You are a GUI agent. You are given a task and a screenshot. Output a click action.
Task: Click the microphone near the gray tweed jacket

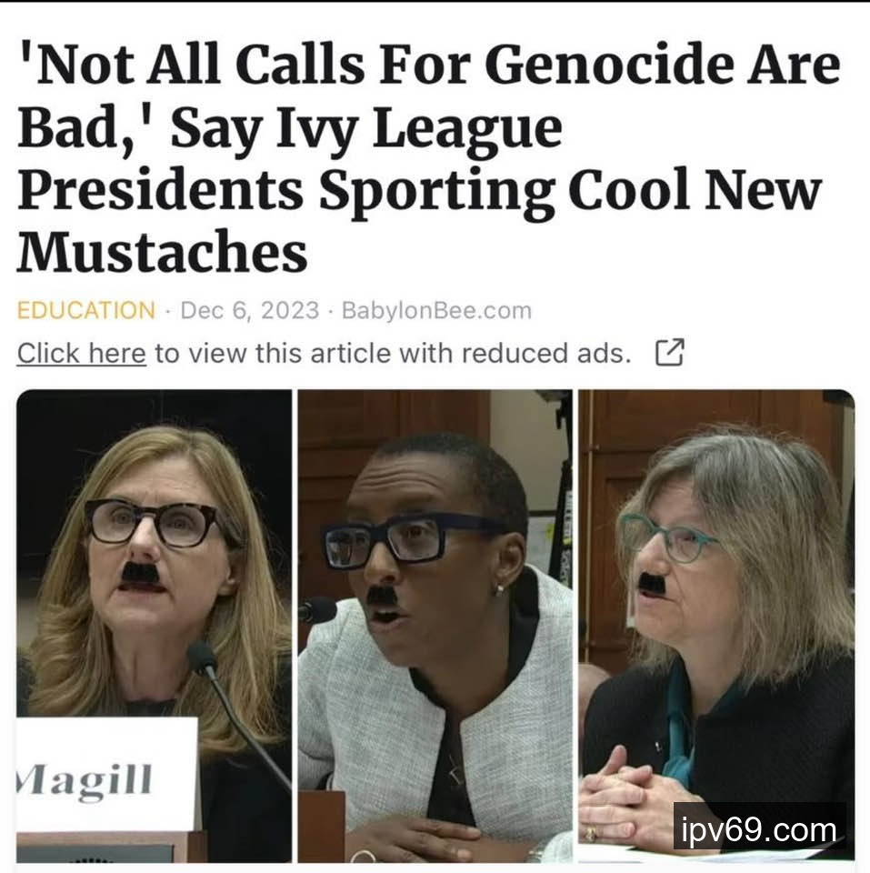pos(317,610)
